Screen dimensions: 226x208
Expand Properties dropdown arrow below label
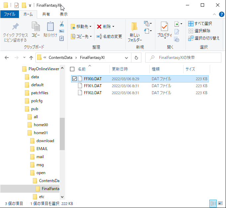[165, 38]
